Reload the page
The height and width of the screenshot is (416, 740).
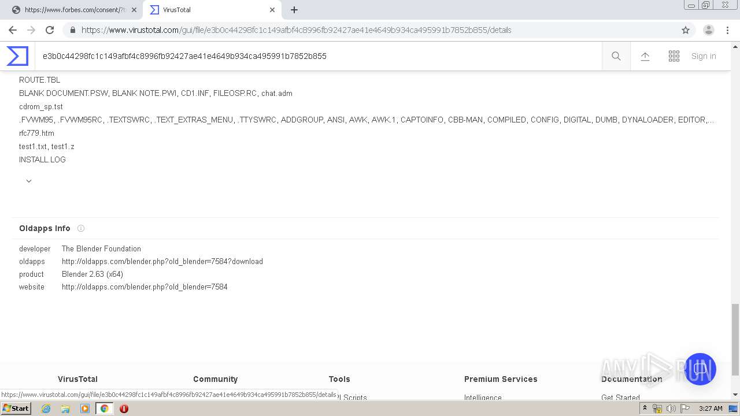coord(50,30)
